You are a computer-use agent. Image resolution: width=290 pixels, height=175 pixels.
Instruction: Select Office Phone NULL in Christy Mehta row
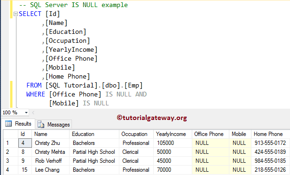[x=211, y=152]
